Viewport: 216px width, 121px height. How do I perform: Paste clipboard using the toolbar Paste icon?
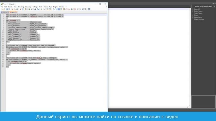tap(26, 9)
